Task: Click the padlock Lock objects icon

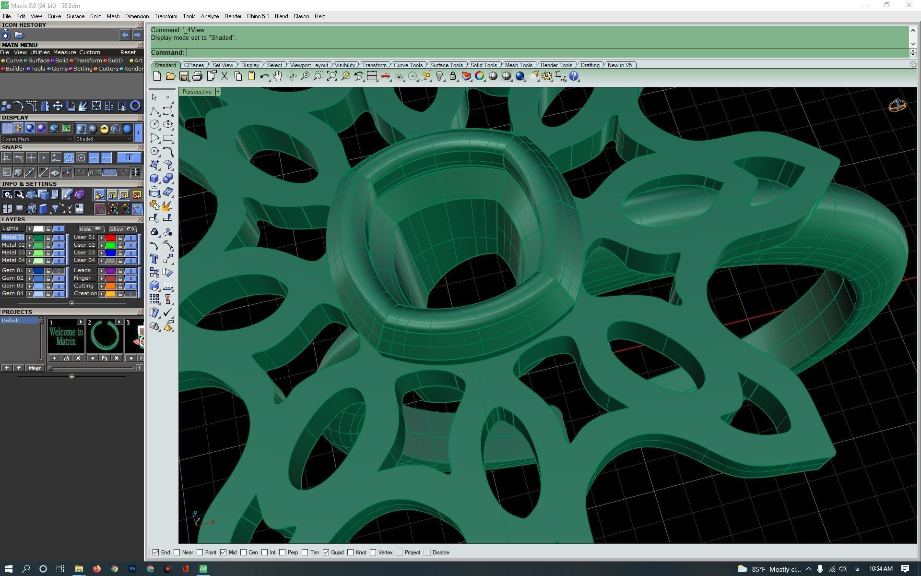Action: click(452, 76)
